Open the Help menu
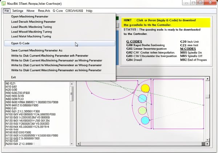 [89, 11]
